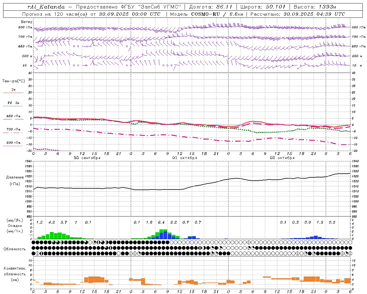Click the 0.9 precipitation value
The width and height of the screenshot is (367, 294).
[308, 222]
